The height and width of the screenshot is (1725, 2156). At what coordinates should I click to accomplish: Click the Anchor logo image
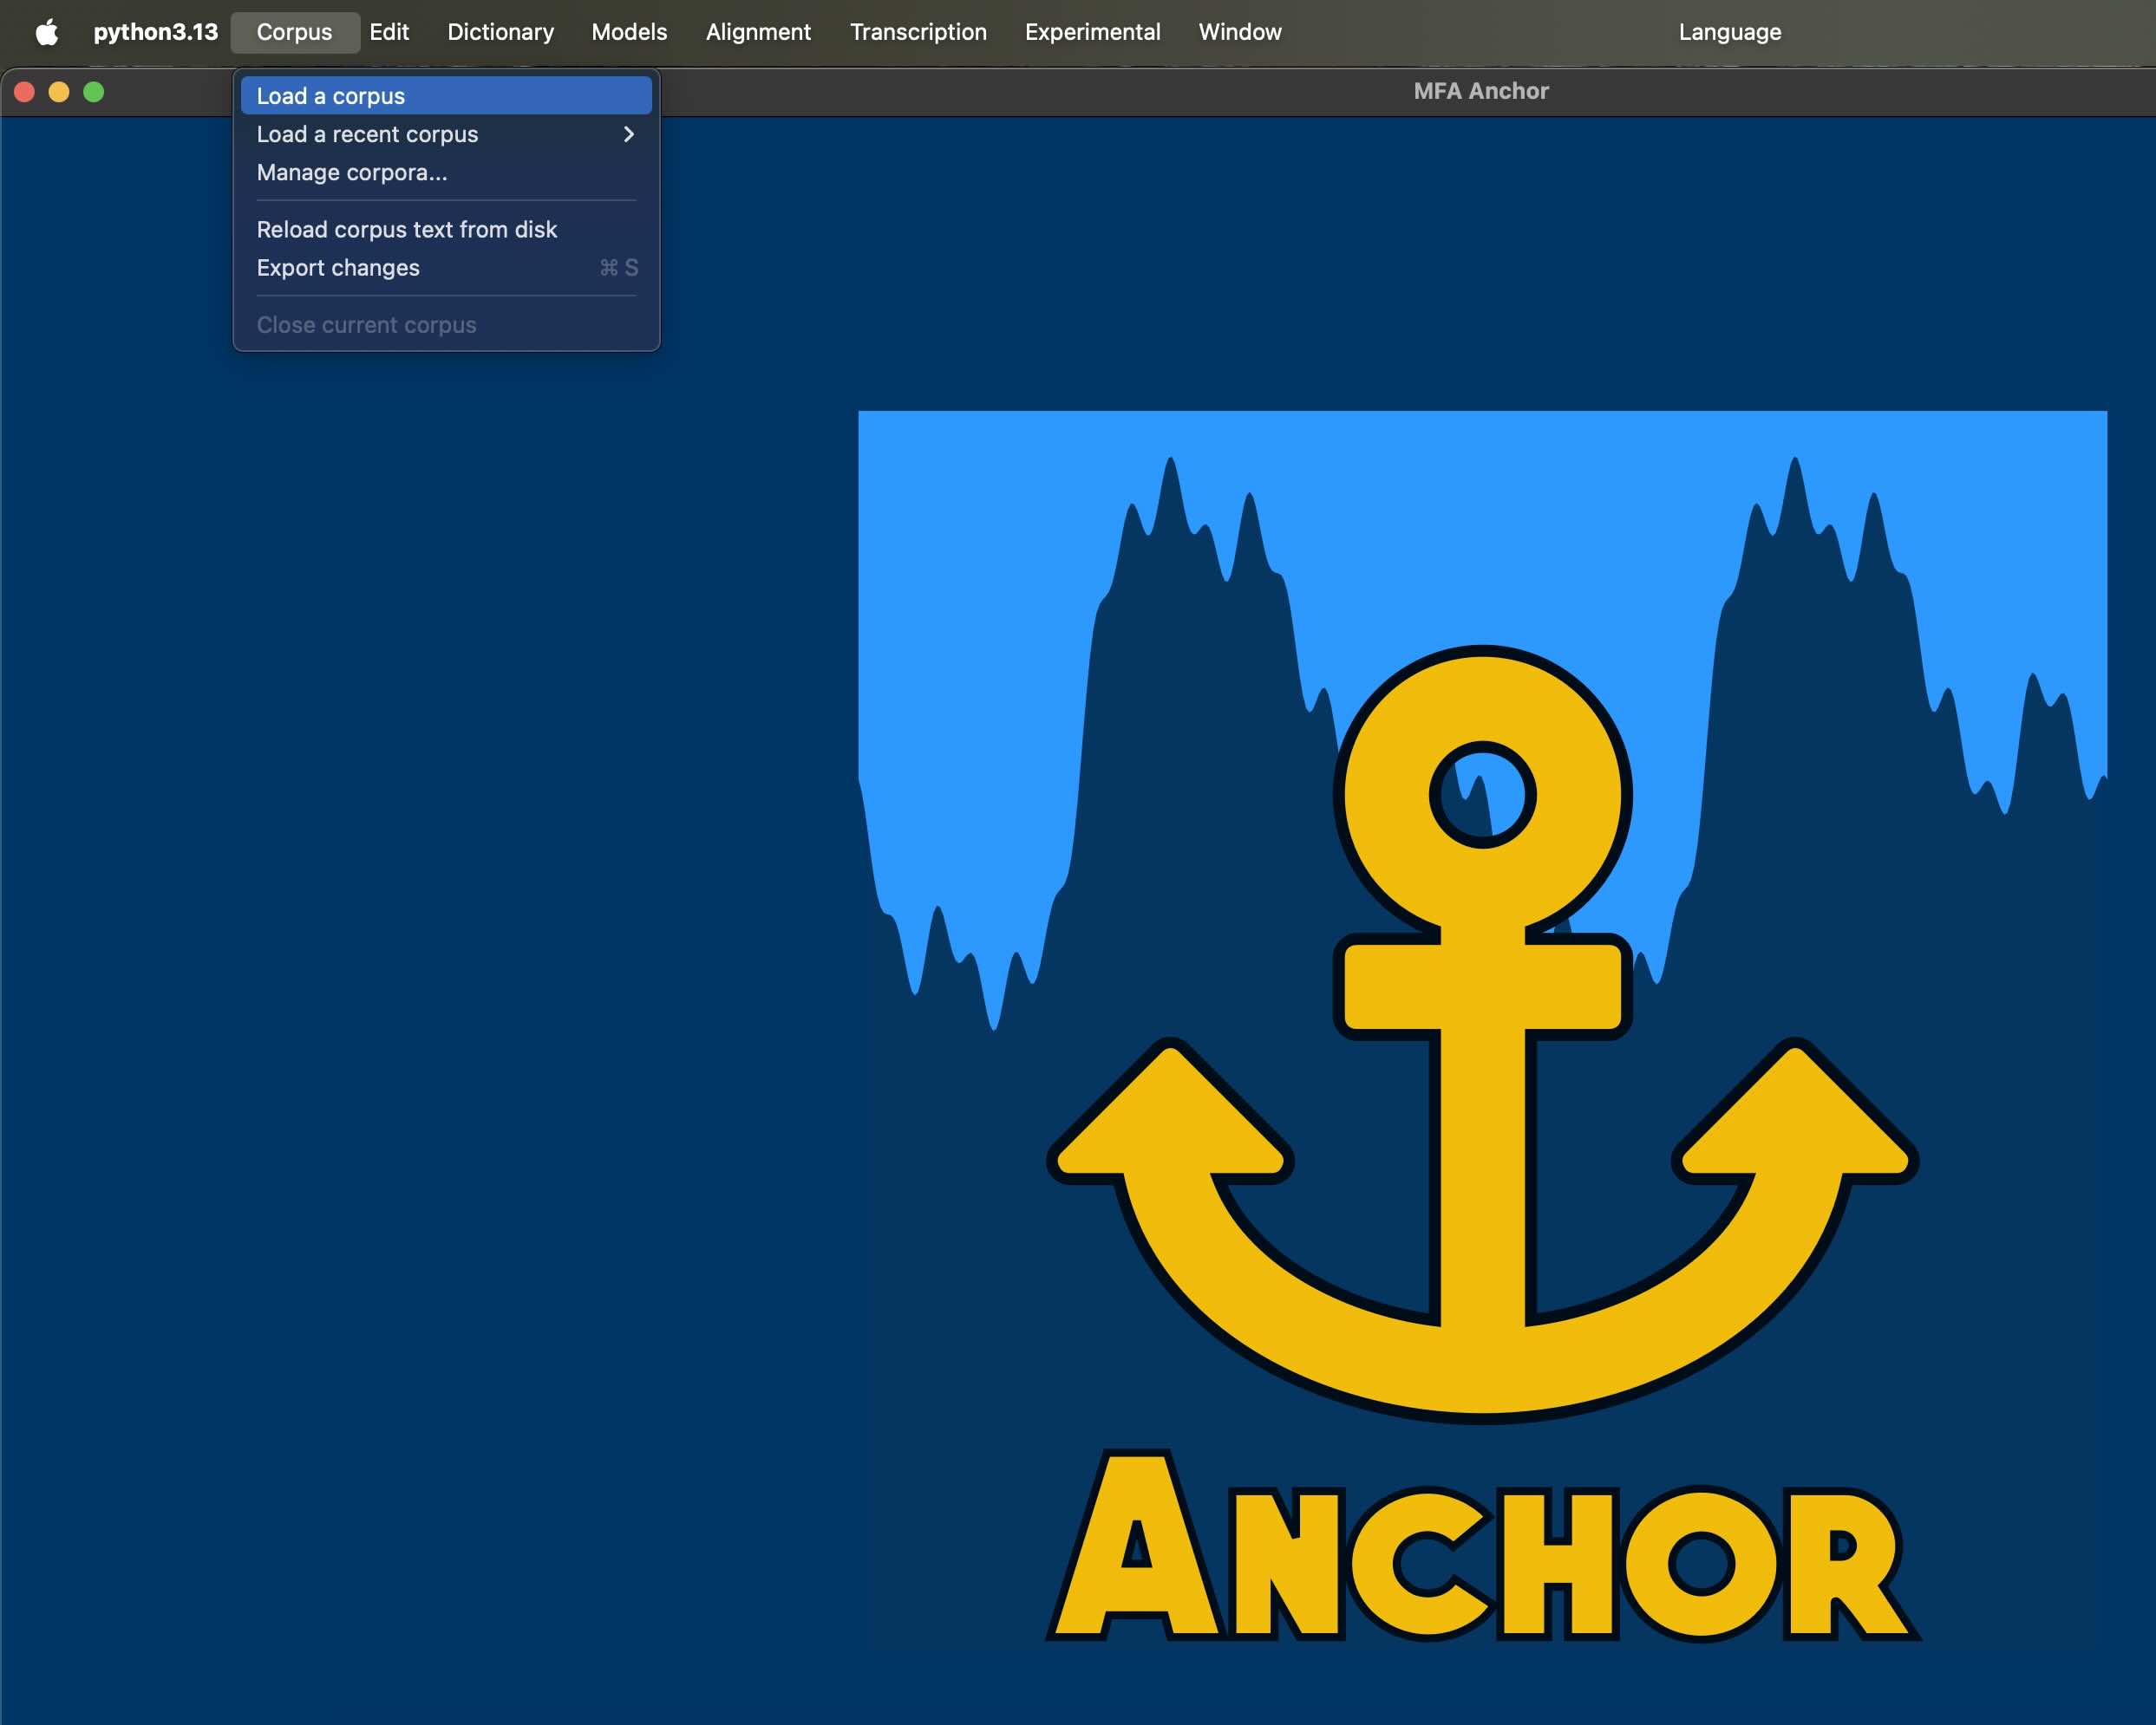(1482, 1030)
